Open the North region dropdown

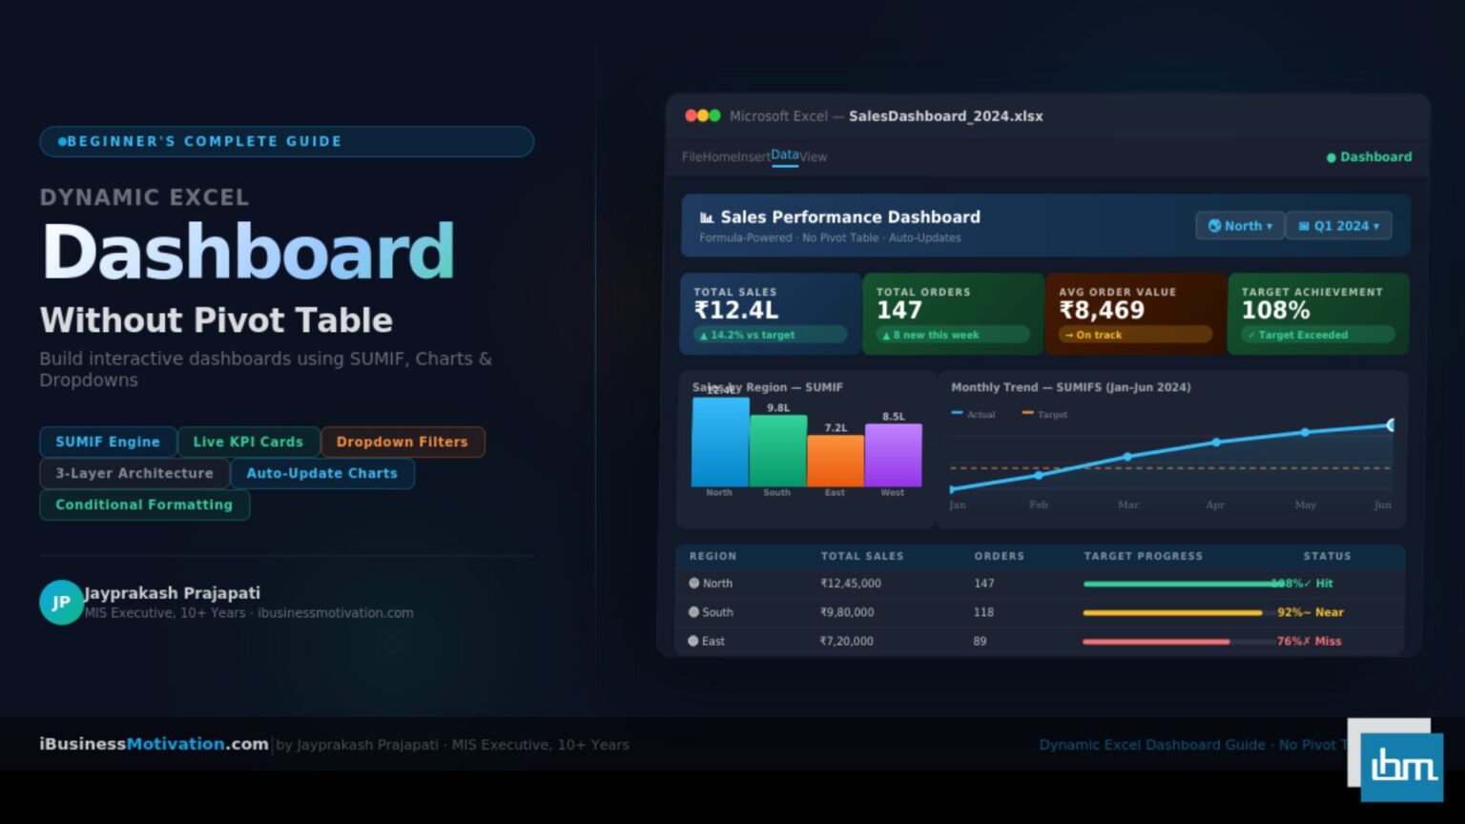[x=1240, y=225]
